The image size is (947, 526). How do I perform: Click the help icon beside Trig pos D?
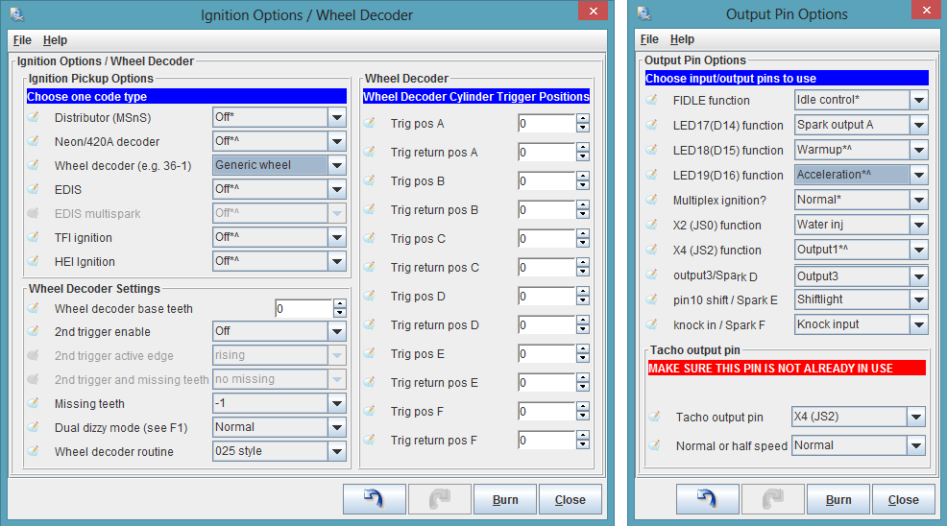(x=370, y=296)
